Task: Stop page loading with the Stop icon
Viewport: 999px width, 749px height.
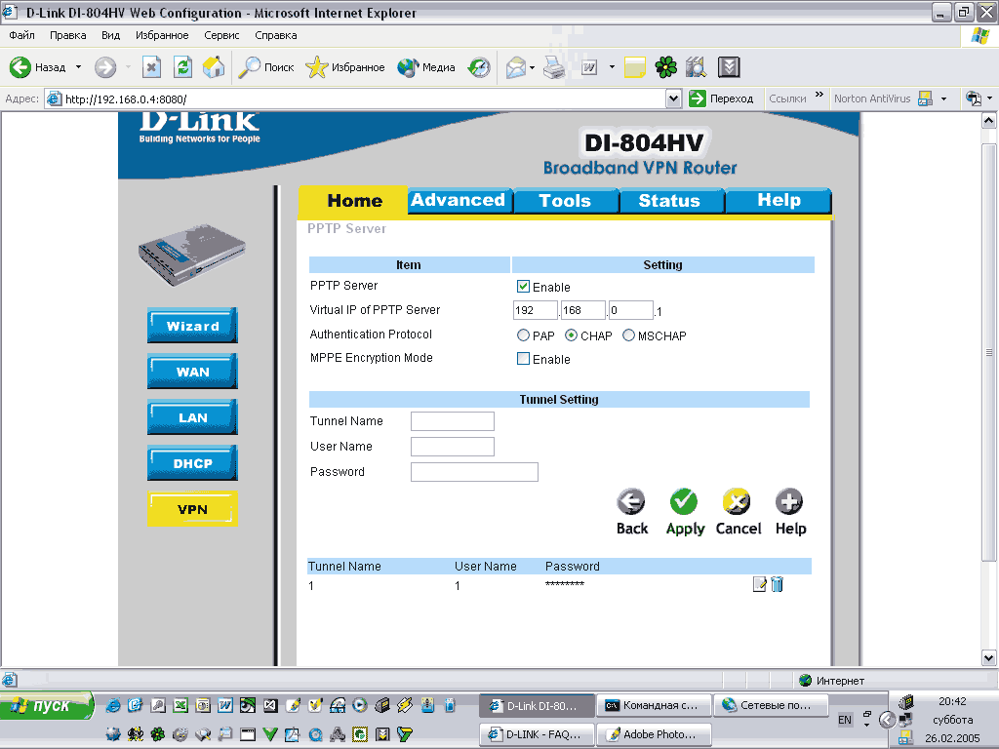Action: pos(151,67)
